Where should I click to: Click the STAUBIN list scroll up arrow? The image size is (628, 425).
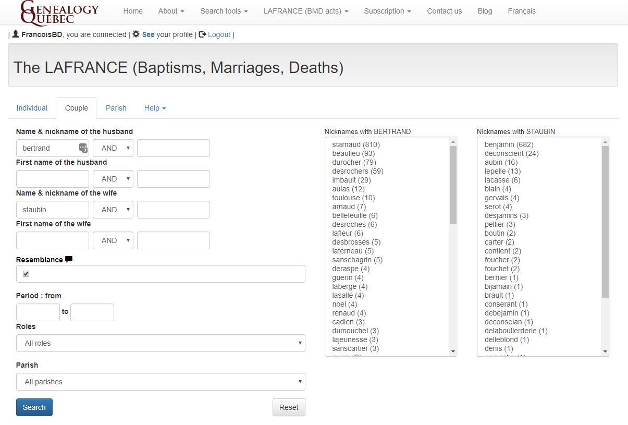[x=605, y=142]
